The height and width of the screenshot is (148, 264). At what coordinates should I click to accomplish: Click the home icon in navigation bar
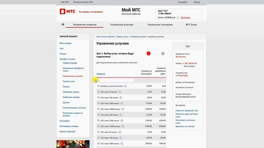[x=63, y=25]
